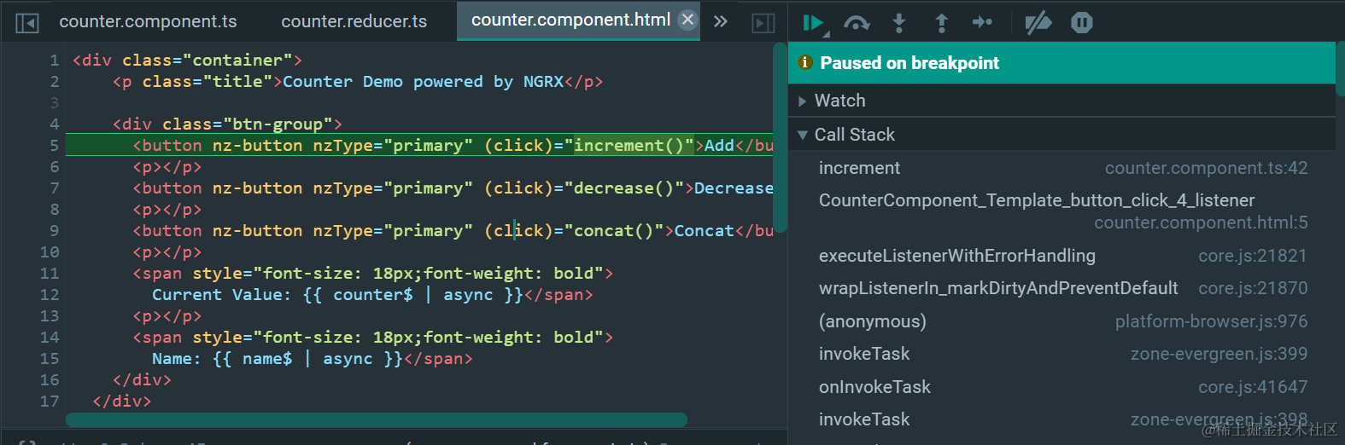Close the counter.component.html tab

[687, 20]
